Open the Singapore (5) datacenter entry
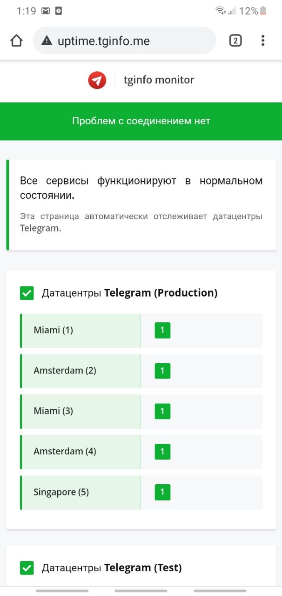The width and height of the screenshot is (282, 596). [141, 493]
